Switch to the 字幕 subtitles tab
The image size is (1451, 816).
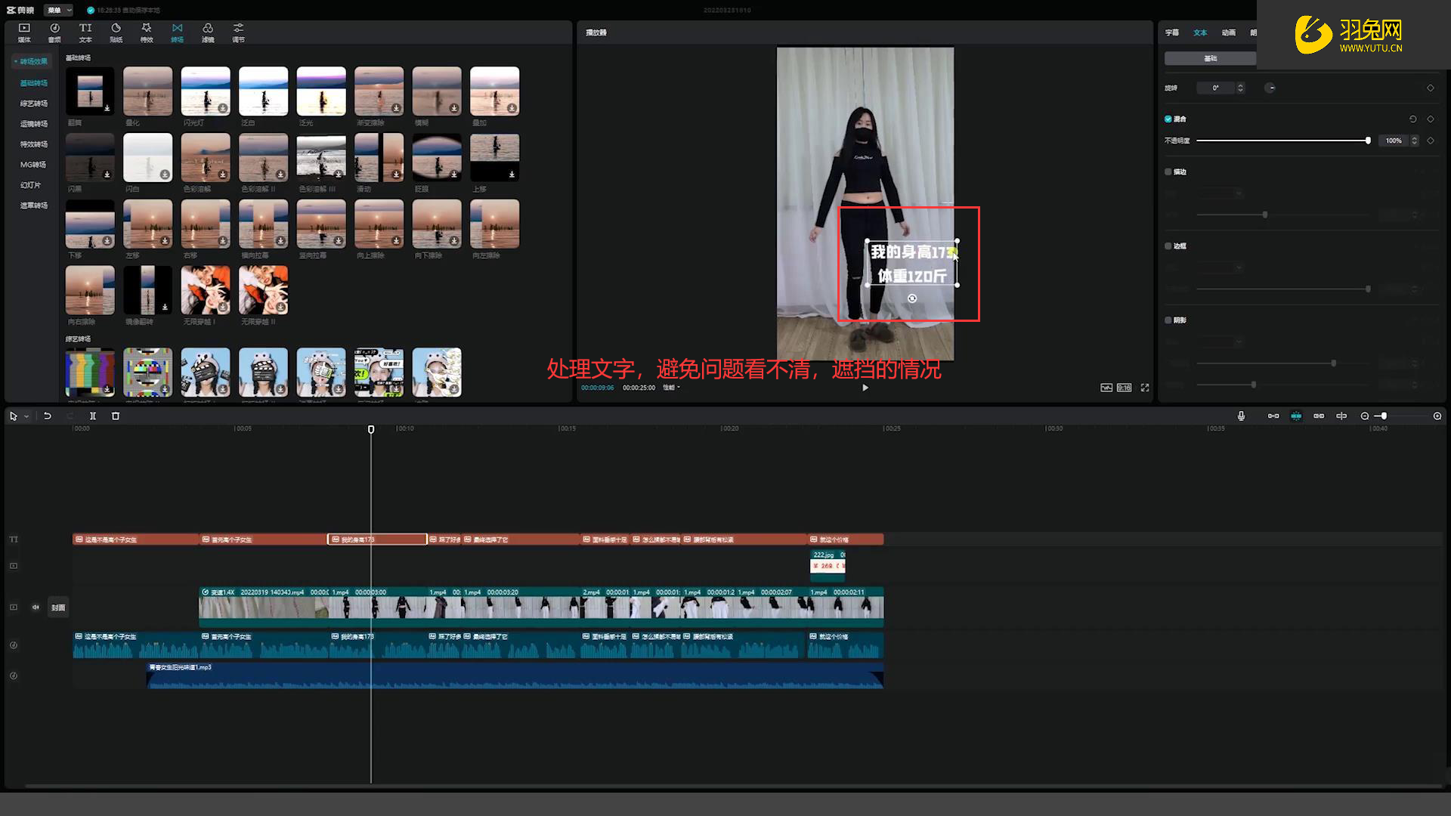pyautogui.click(x=1172, y=32)
